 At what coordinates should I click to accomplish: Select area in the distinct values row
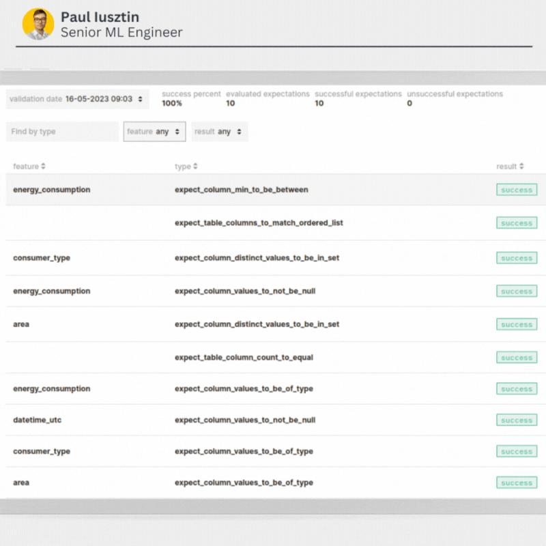point(21,324)
